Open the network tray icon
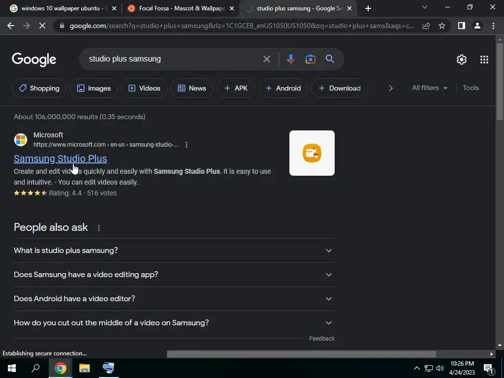The width and height of the screenshot is (504, 378). click(429, 368)
